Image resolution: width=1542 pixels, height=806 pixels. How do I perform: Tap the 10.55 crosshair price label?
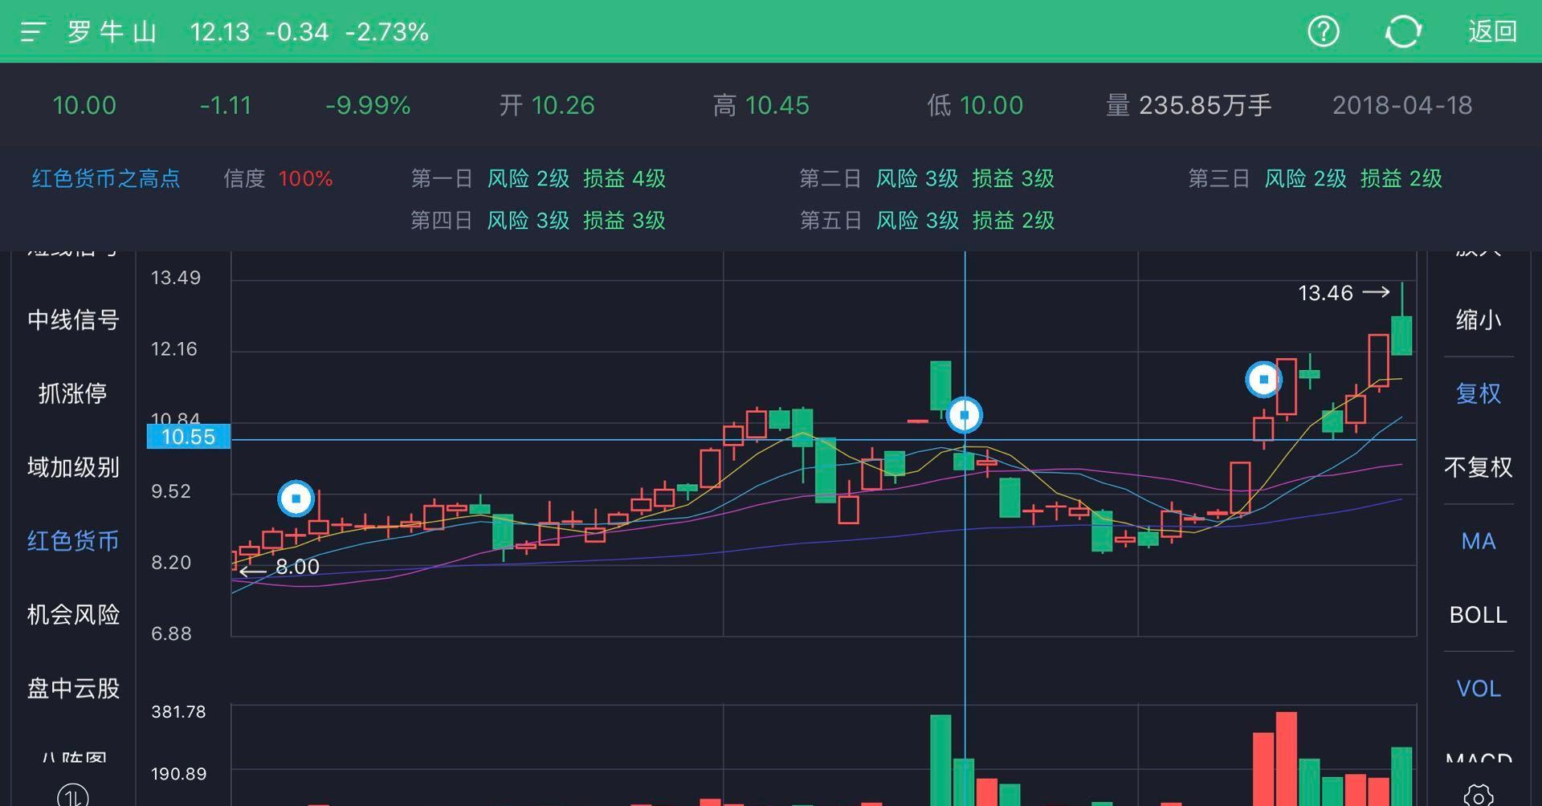tap(189, 437)
